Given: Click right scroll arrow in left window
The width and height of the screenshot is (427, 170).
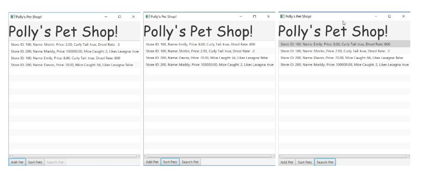Looking at the screenshot, I should click(x=138, y=156).
